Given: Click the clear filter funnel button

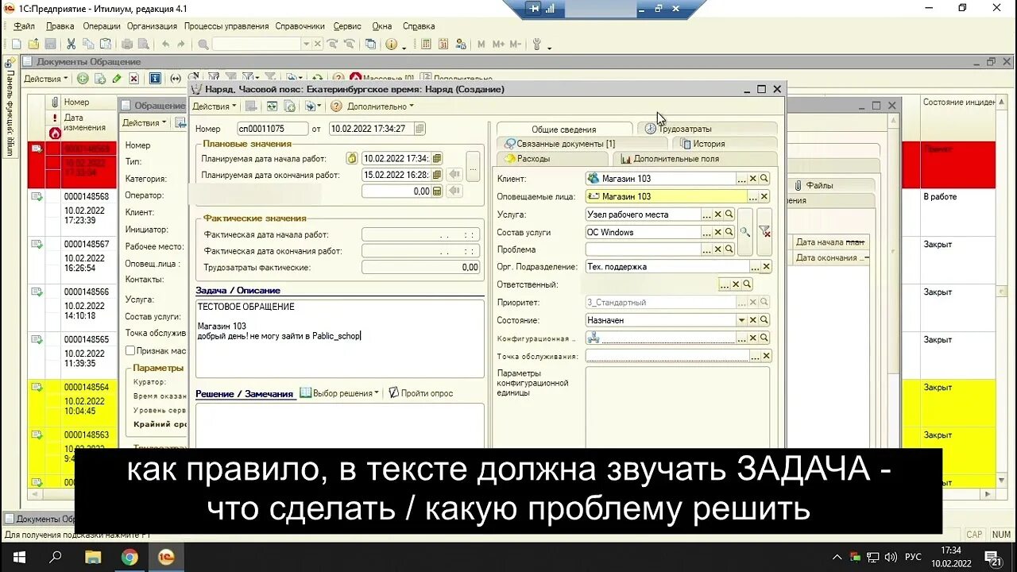Looking at the screenshot, I should point(764,232).
